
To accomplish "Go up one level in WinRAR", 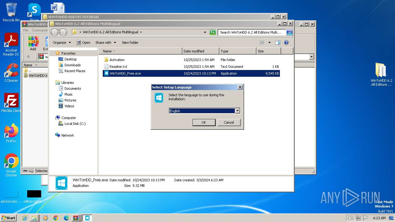I will coord(28,57).
